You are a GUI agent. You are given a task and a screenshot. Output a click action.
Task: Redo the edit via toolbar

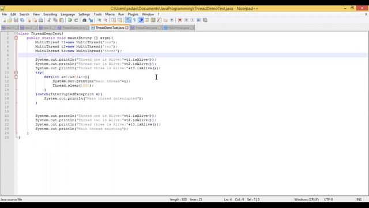click(x=76, y=20)
